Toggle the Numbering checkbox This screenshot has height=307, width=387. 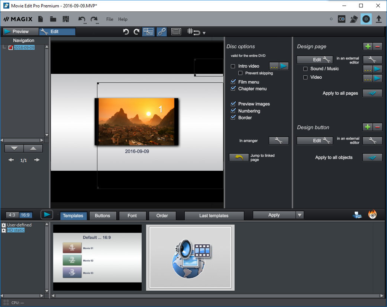233,111
